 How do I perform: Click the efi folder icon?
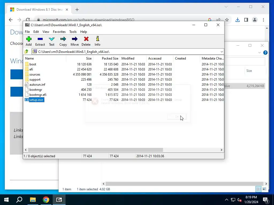(x=27, y=69)
